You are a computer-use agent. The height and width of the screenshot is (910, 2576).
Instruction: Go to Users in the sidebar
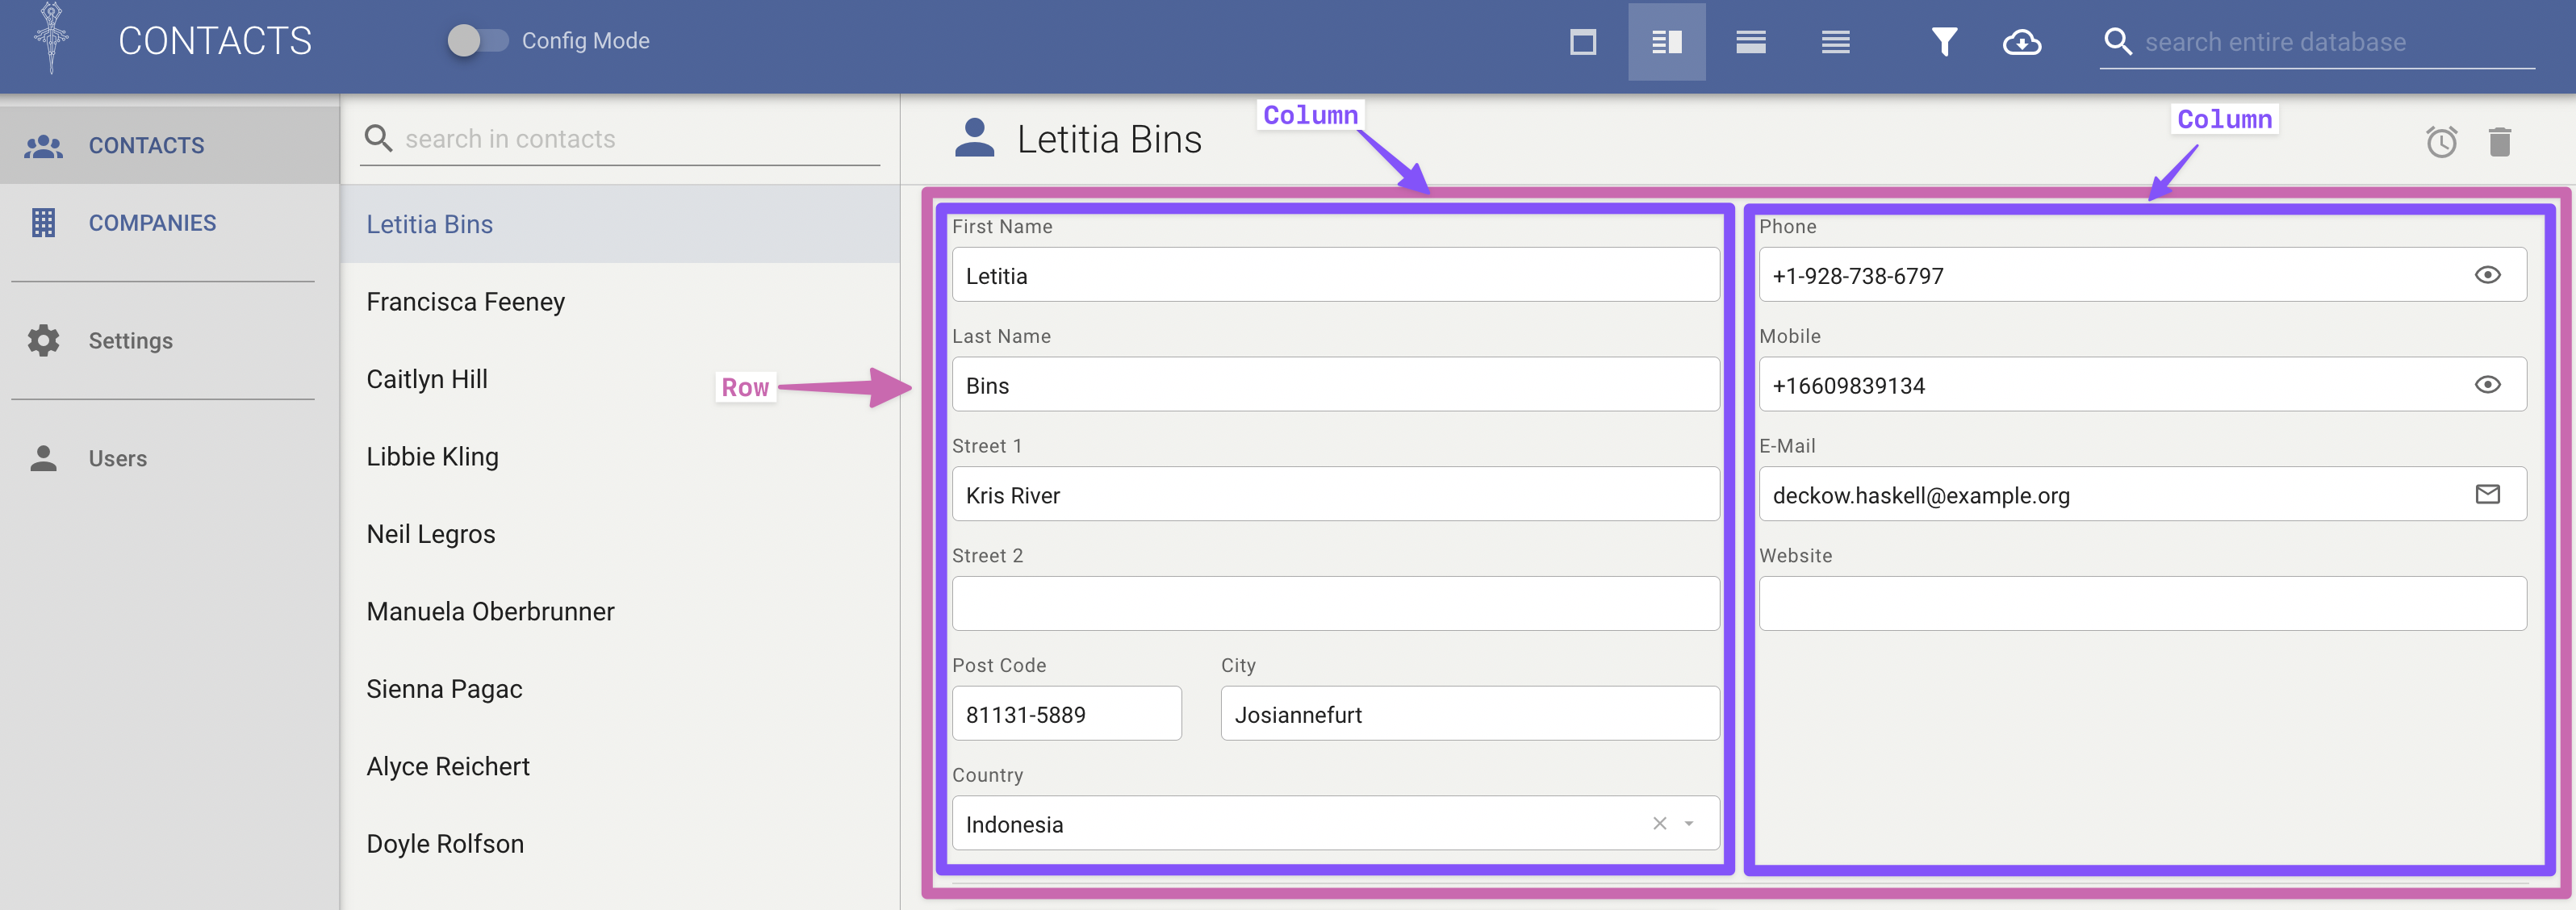(x=117, y=459)
